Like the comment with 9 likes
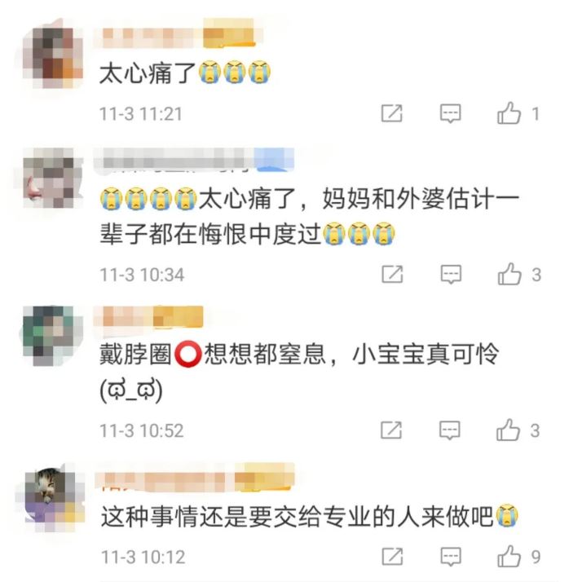 tap(509, 557)
